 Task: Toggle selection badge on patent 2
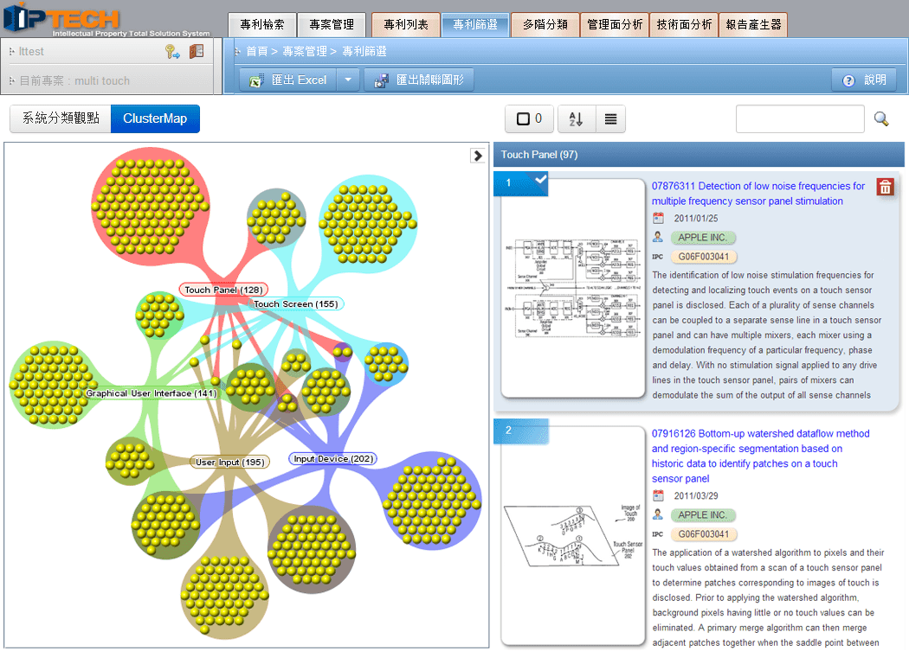[x=520, y=431]
